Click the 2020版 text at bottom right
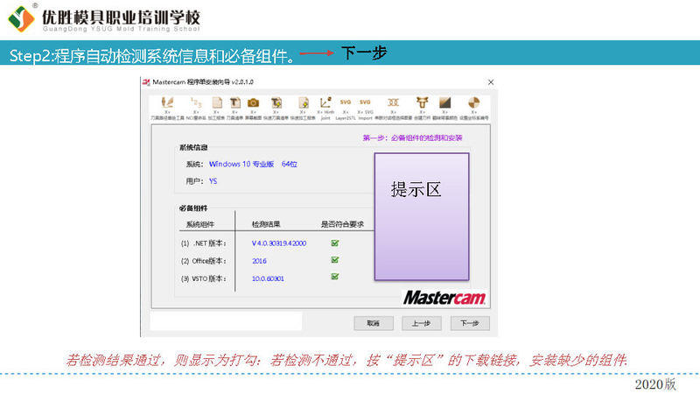The height and width of the screenshot is (394, 700). tap(655, 384)
